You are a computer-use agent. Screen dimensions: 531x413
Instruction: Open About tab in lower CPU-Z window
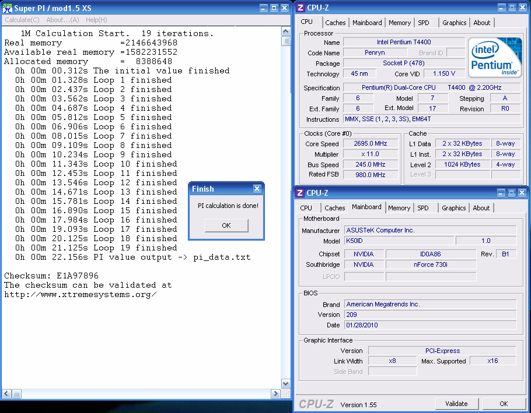[x=481, y=208]
